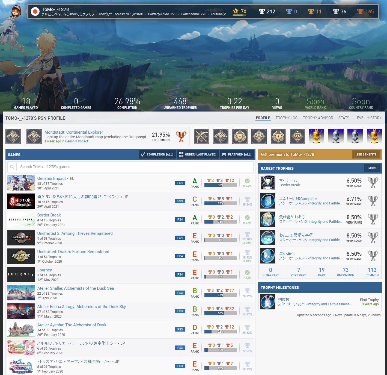Click the Search ToMo-_-1278's games field

pos(130,167)
